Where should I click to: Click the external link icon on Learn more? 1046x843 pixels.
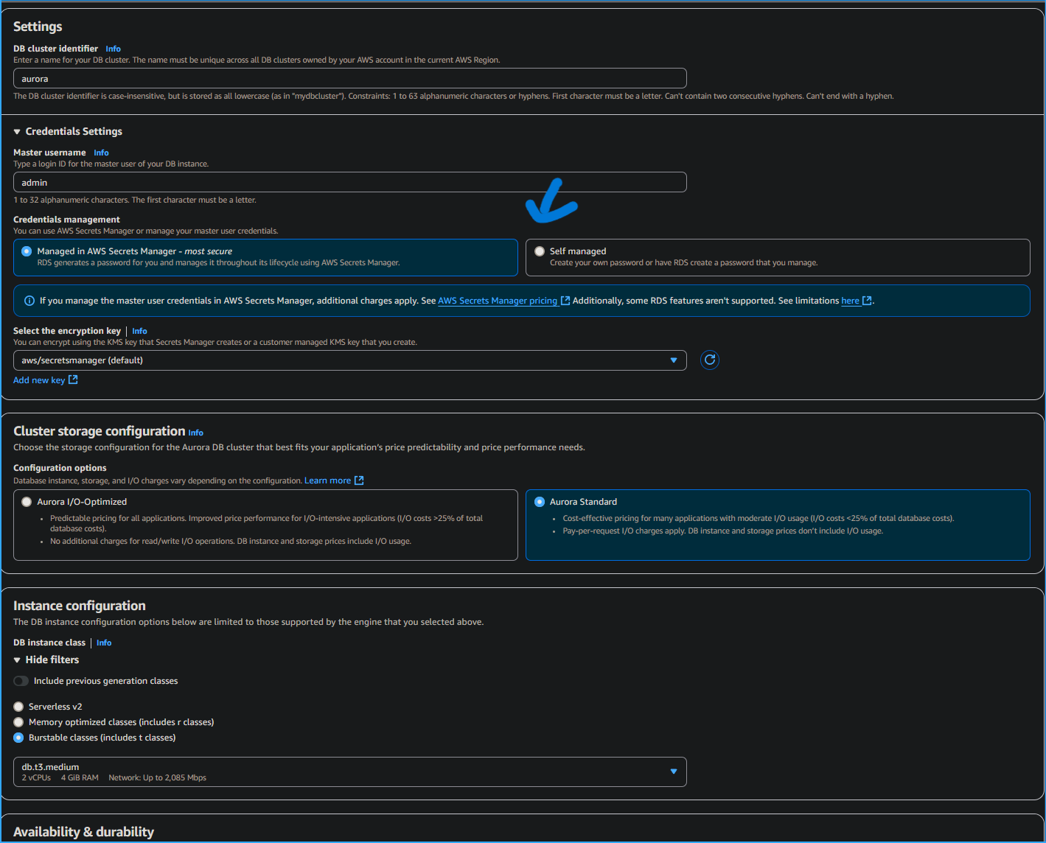(x=360, y=480)
